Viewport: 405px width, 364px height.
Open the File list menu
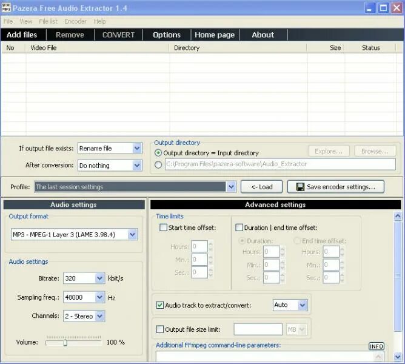tap(49, 21)
